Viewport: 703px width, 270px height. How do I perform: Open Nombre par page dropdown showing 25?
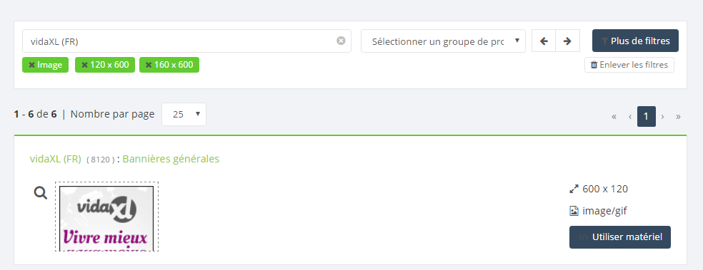(184, 115)
